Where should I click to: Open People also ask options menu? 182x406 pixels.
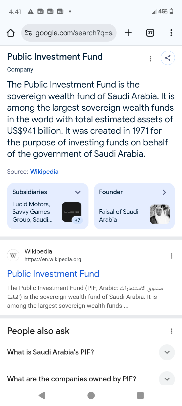pyautogui.click(x=172, y=331)
